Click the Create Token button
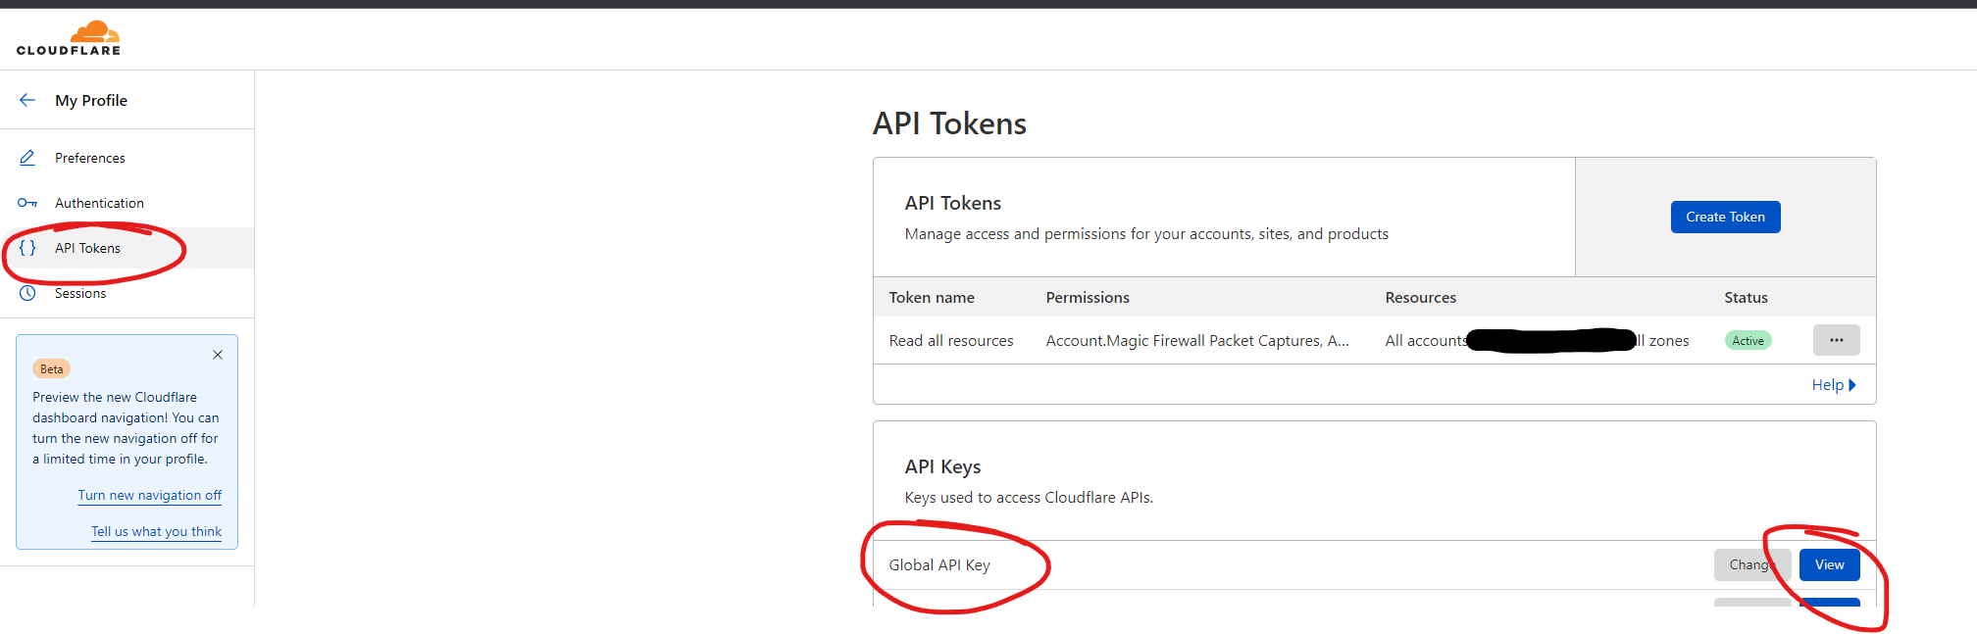This screenshot has height=634, width=1977. (x=1725, y=217)
